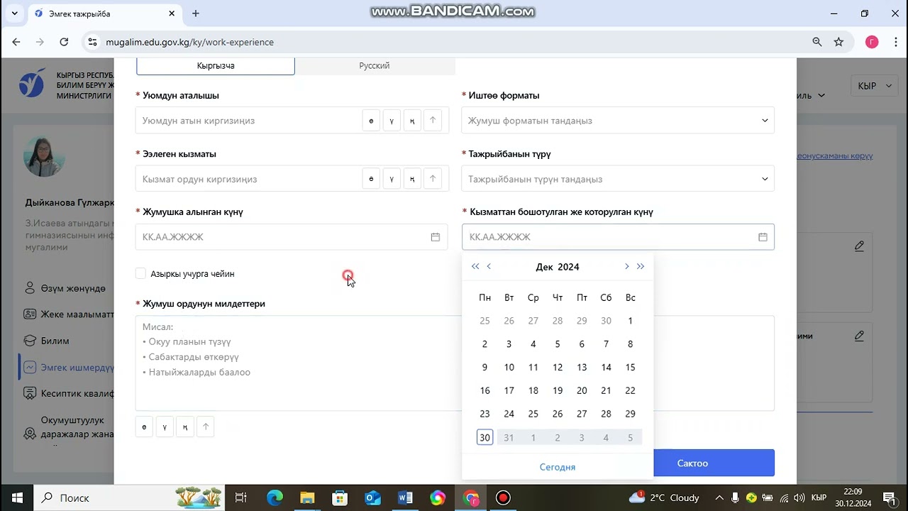
Task: Open a new browser tab
Action: 196,13
